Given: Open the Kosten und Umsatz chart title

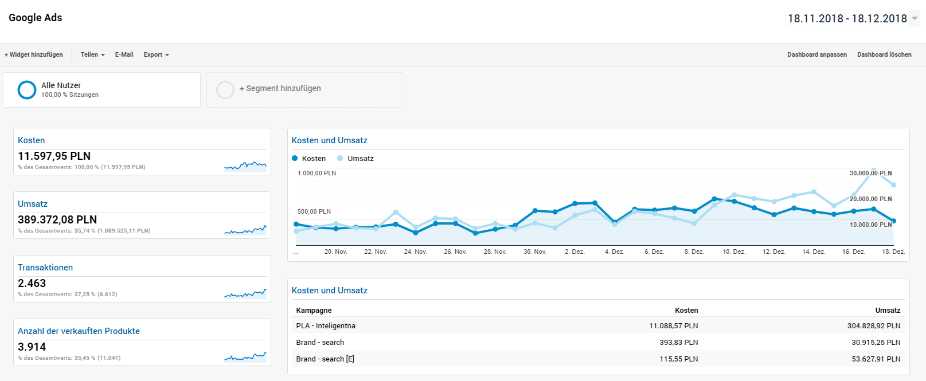Looking at the screenshot, I should click(x=329, y=140).
